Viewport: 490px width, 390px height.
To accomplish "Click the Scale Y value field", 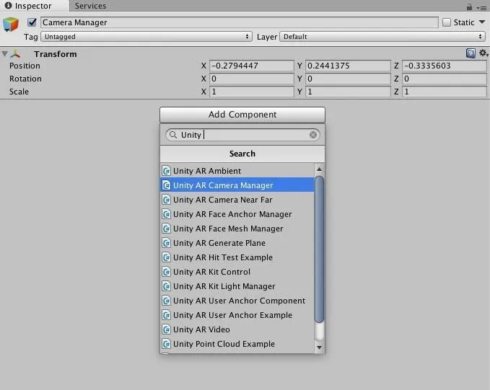I will click(x=348, y=92).
